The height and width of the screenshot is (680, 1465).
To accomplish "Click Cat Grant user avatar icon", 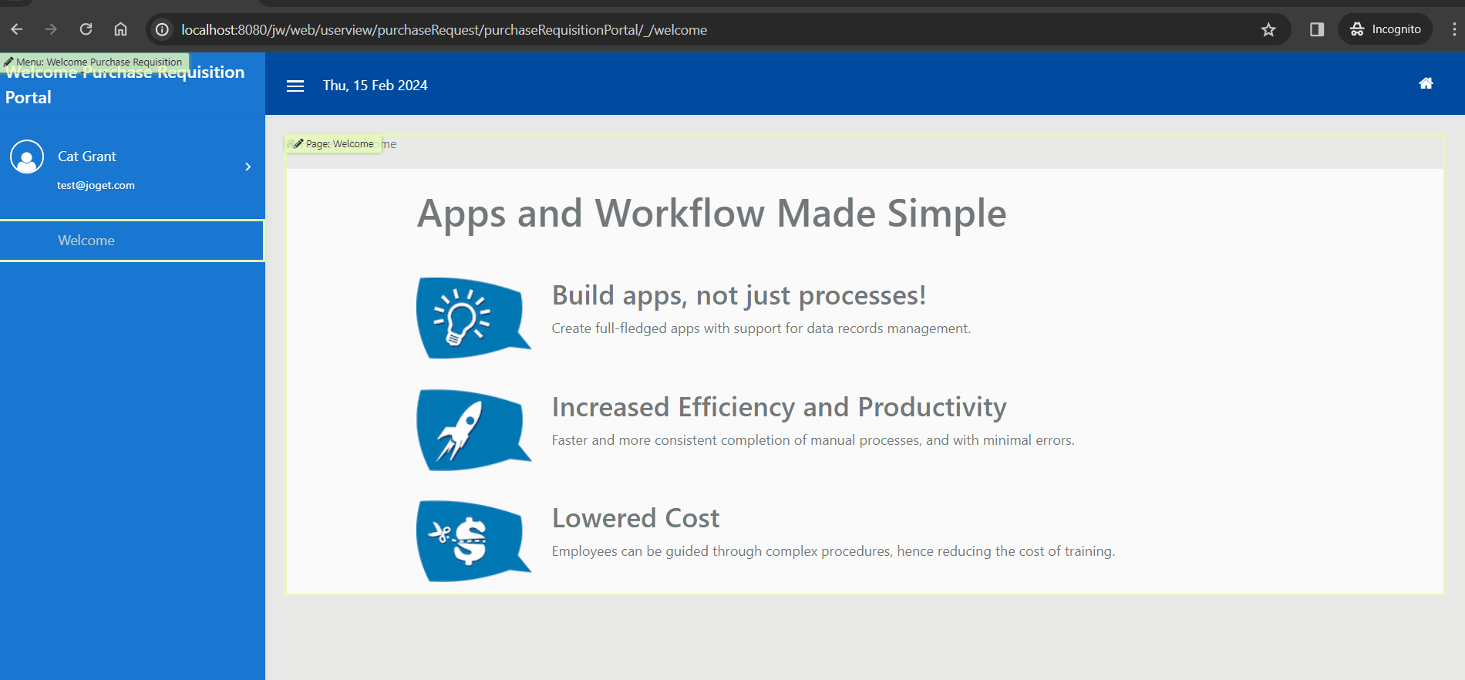I will [x=27, y=157].
